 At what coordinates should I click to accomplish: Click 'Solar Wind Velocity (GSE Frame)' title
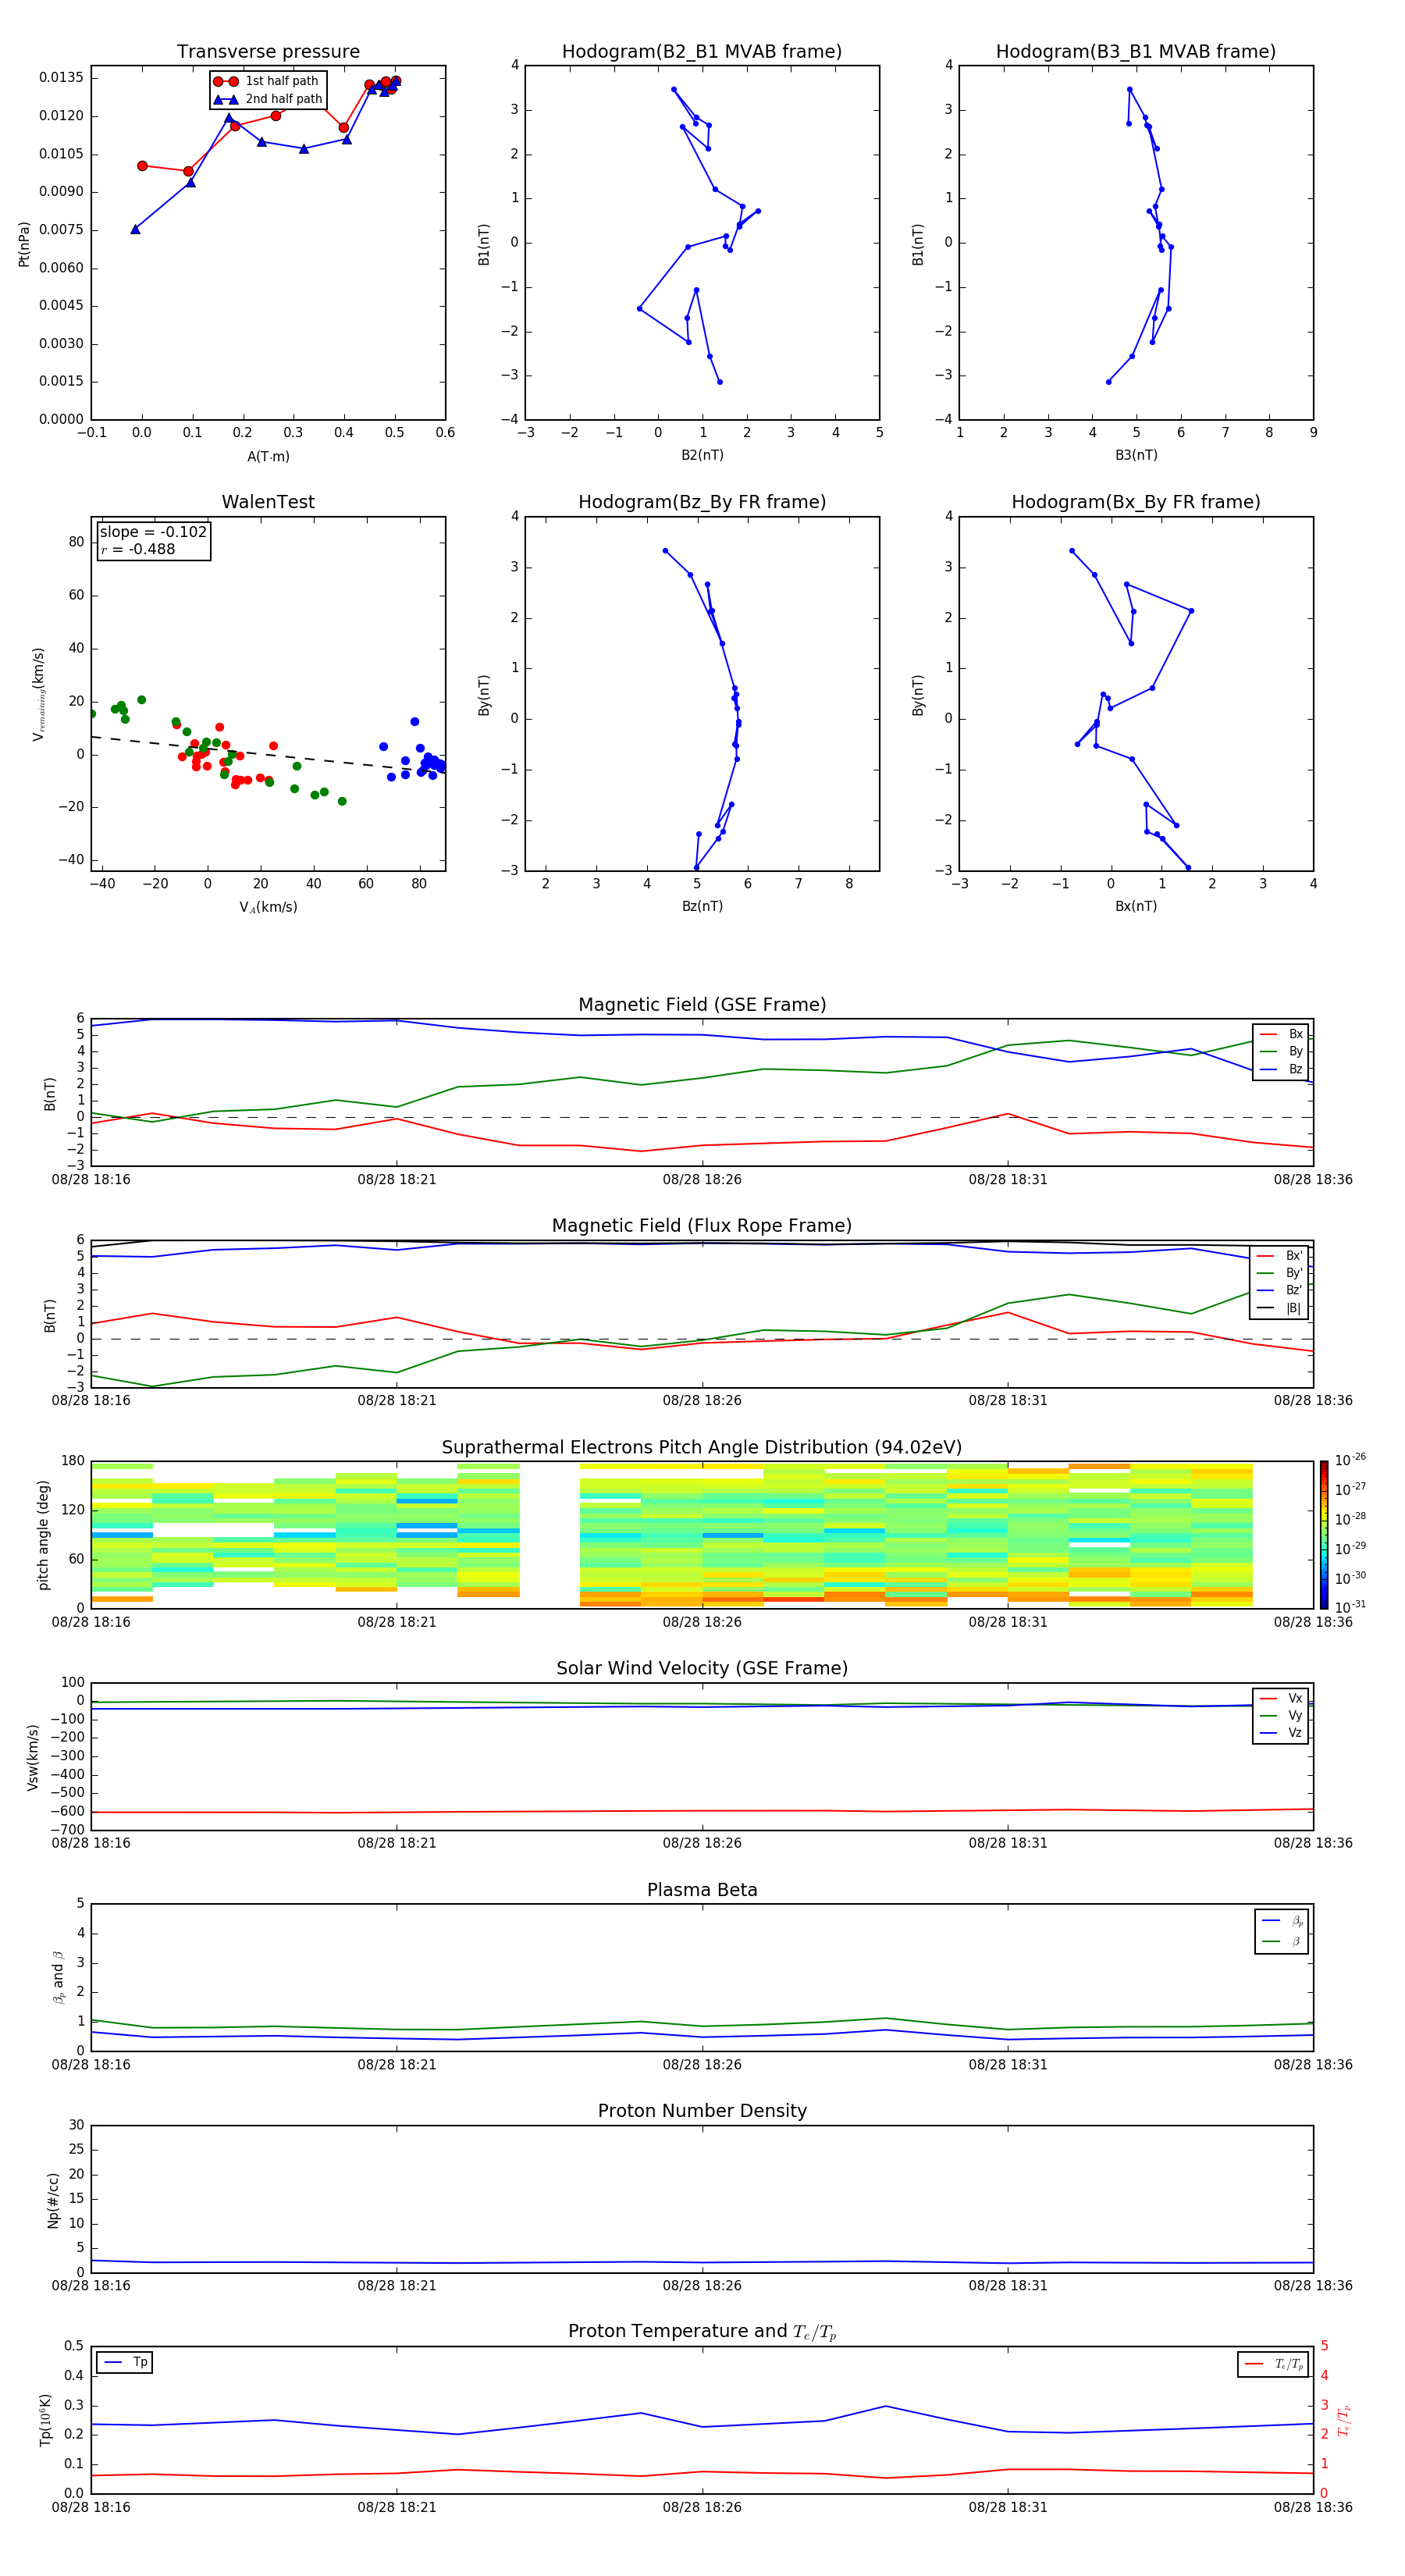click(702, 1668)
